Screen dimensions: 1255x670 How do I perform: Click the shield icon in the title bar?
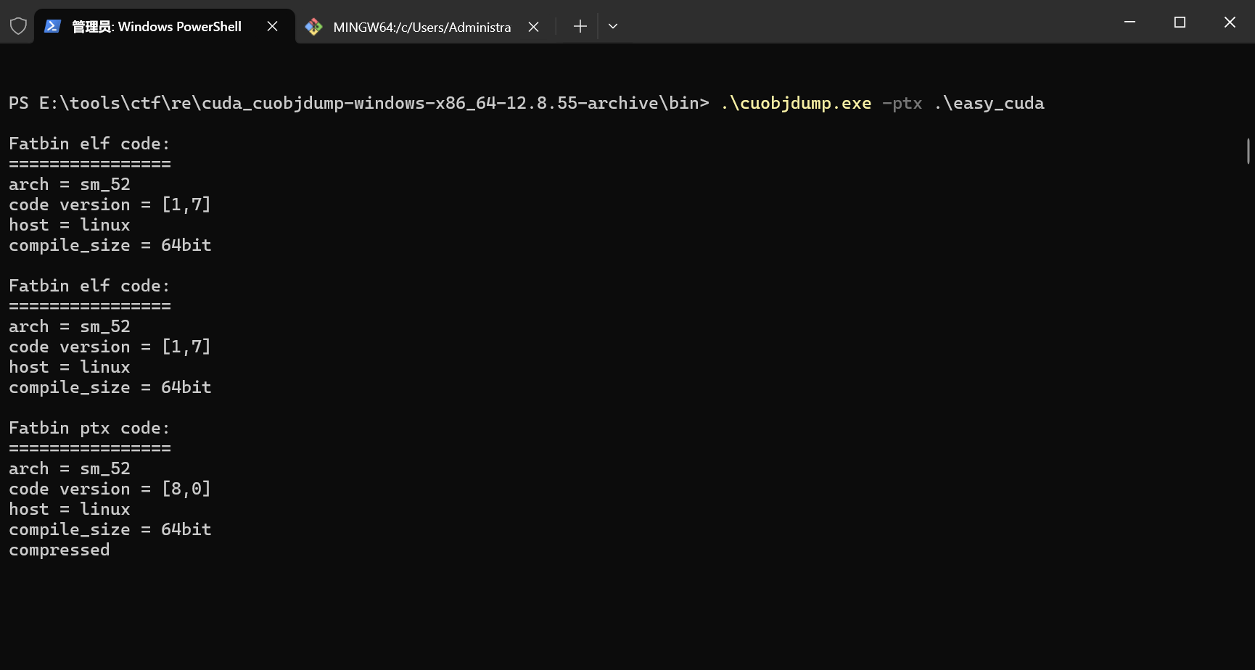point(17,25)
